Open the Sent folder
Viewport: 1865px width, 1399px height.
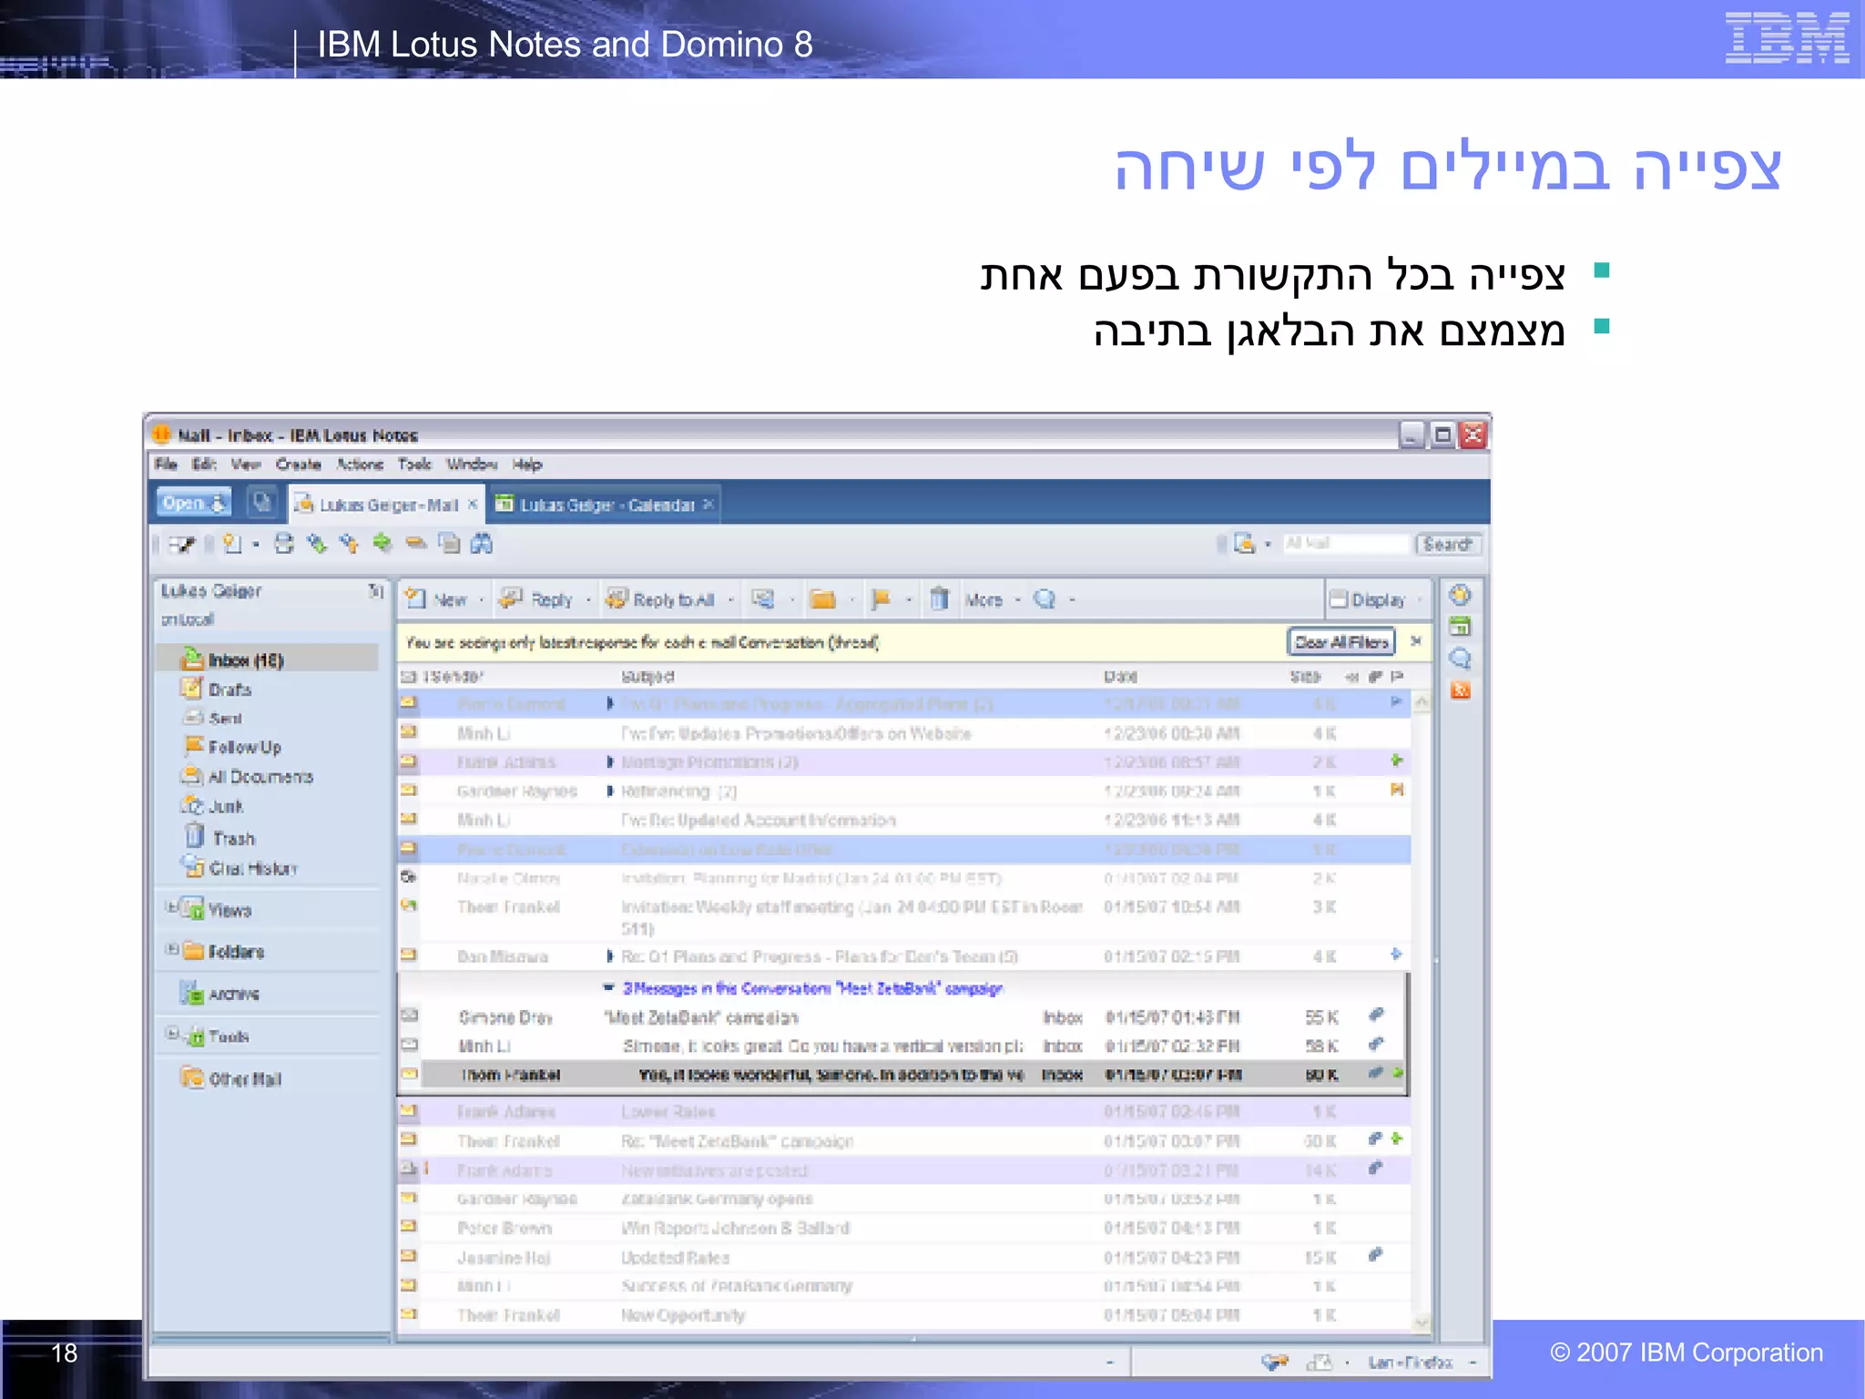[213, 719]
